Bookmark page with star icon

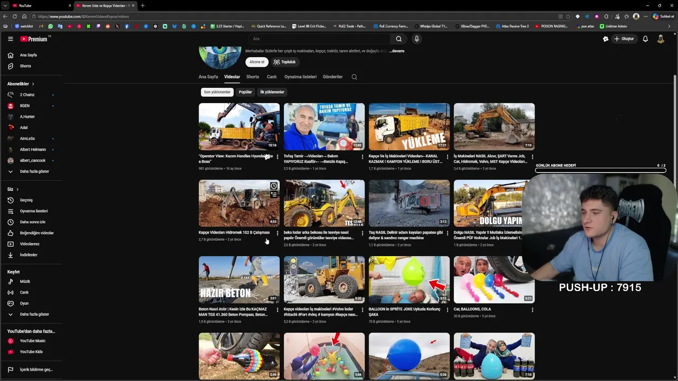point(568,16)
